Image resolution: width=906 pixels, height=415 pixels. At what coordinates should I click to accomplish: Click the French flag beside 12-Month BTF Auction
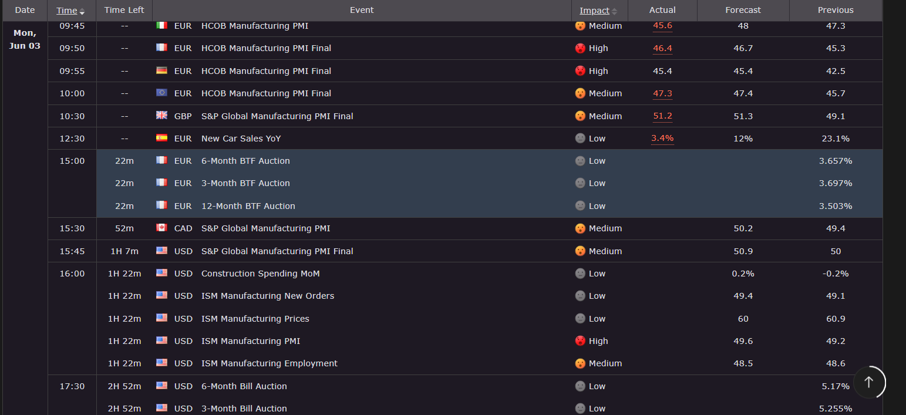point(161,205)
